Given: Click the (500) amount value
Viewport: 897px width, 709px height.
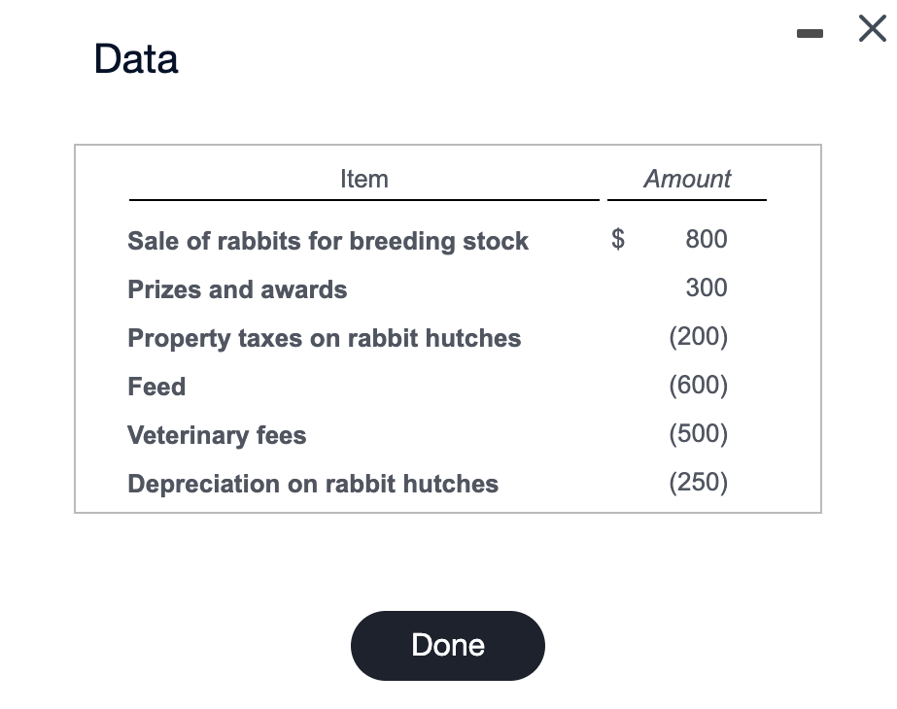Looking at the screenshot, I should (699, 434).
